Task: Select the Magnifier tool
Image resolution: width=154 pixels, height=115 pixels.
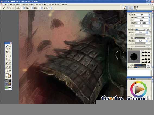Action: click(x=7, y=71)
